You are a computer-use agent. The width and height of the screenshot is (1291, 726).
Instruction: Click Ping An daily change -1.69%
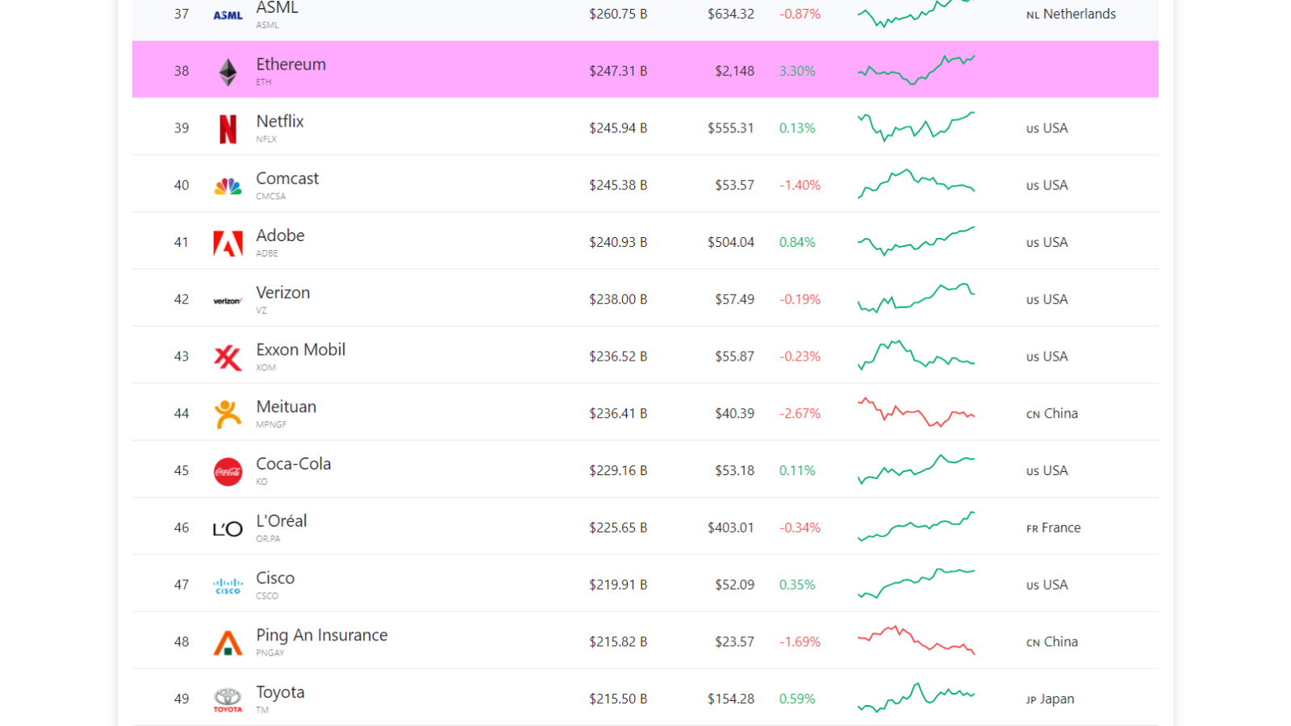point(800,642)
